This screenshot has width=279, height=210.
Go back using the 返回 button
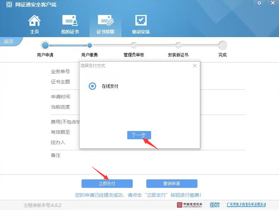[x=9, y=42]
